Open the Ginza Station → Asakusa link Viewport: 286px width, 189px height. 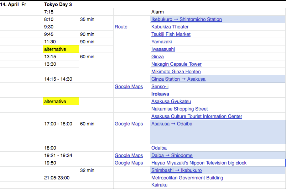178,79
